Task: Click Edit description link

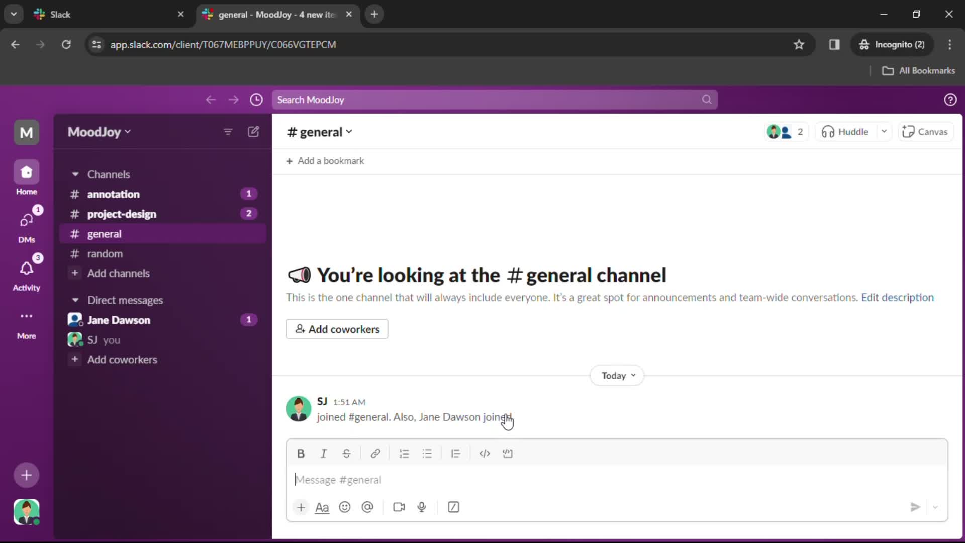Action: (x=897, y=298)
